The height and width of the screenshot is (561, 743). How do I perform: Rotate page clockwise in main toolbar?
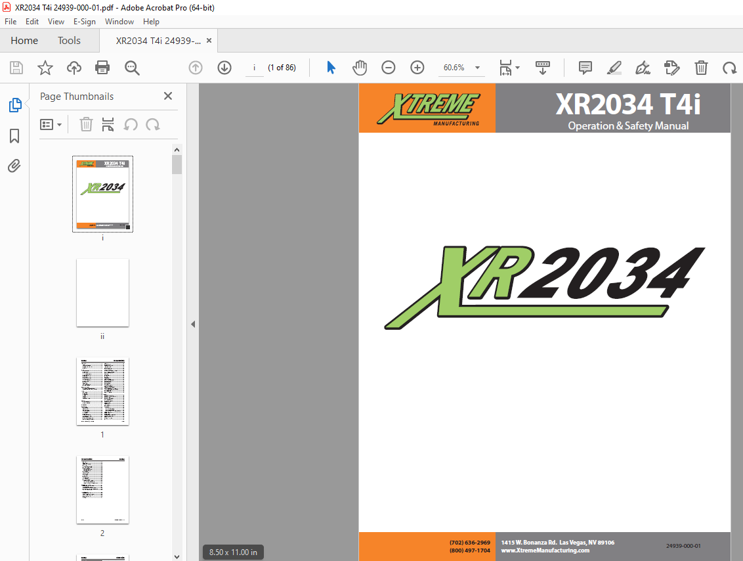click(x=729, y=68)
